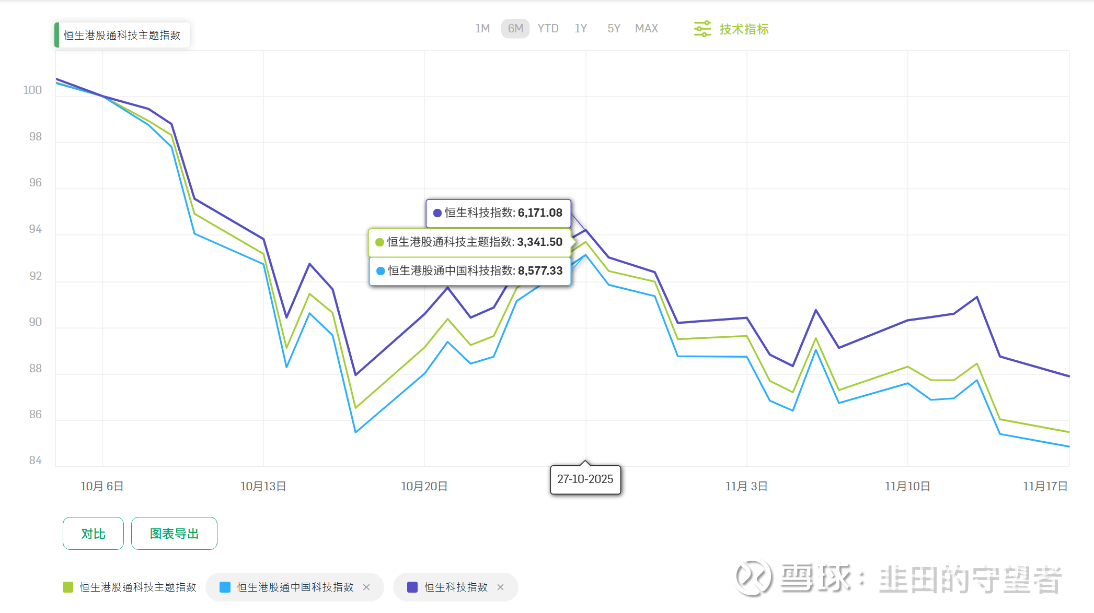This screenshot has width=1094, height=613.
Task: Toggle 恒生港股通中国科技指数 series visibility
Action: tap(295, 587)
